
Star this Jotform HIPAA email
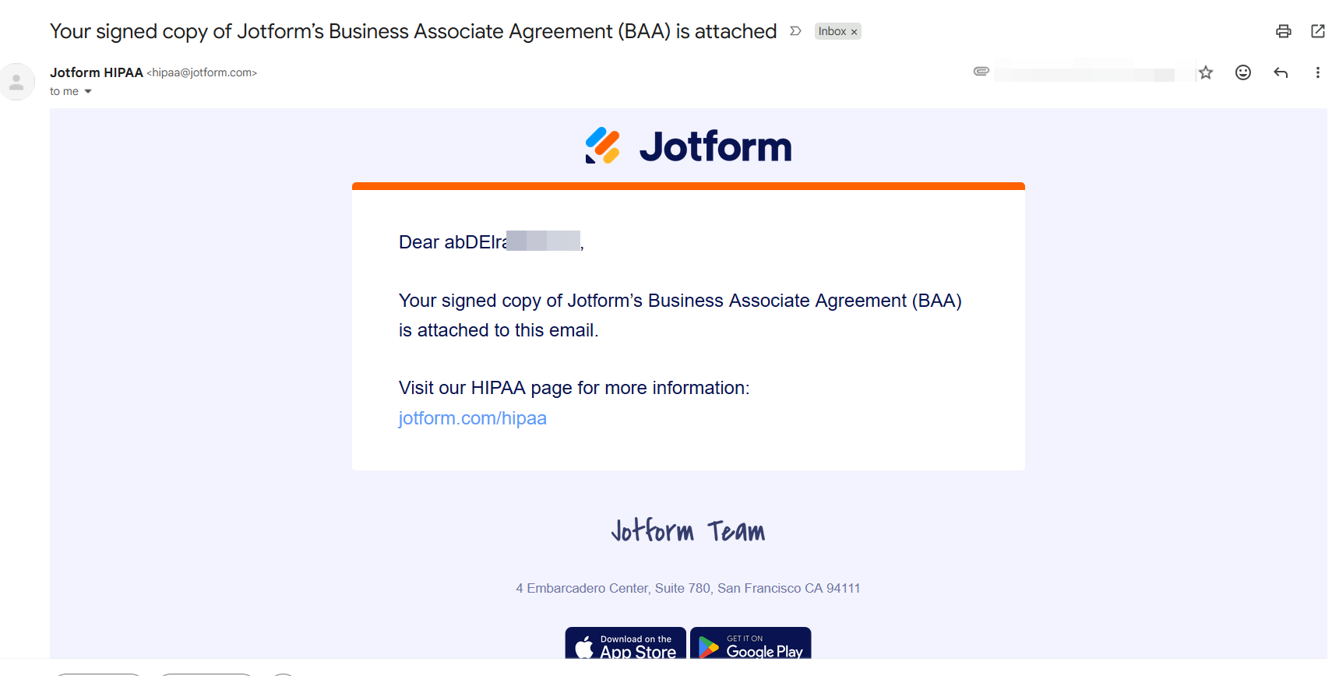coord(1206,72)
